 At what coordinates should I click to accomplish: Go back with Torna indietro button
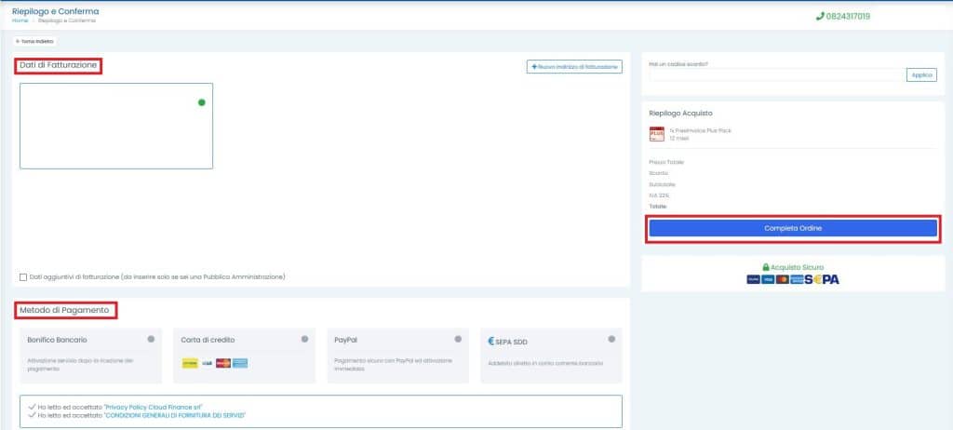click(x=35, y=42)
